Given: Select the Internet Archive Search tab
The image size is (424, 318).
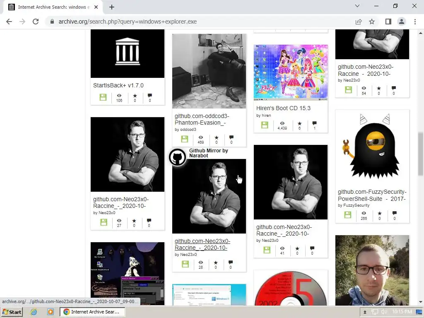Looking at the screenshot, I should (53, 7).
